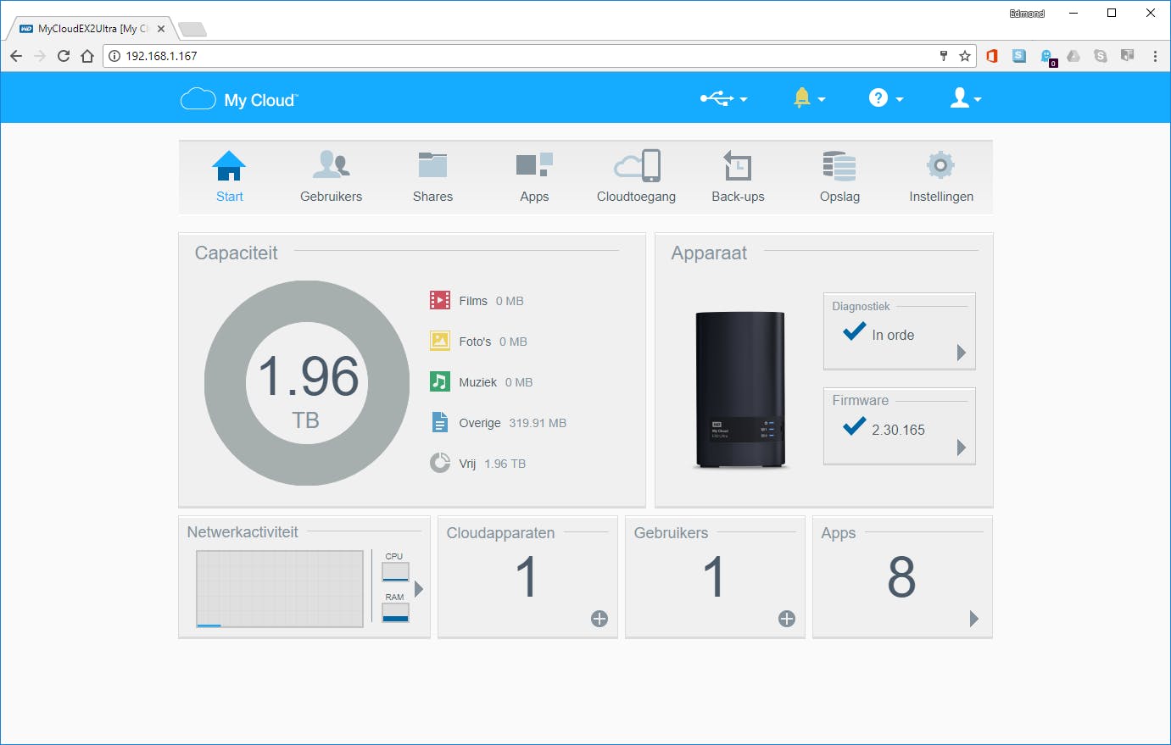The width and height of the screenshot is (1171, 745).
Task: Go back in the browser
Action: [x=16, y=56]
